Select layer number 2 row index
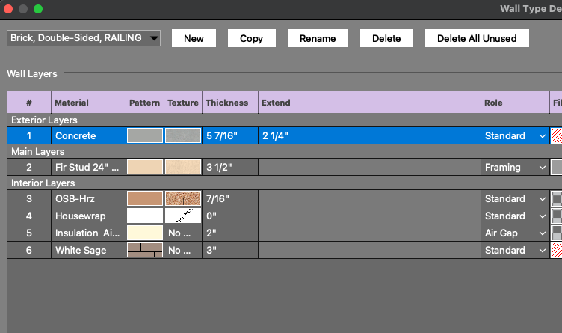The height and width of the screenshot is (333, 562). (x=29, y=167)
